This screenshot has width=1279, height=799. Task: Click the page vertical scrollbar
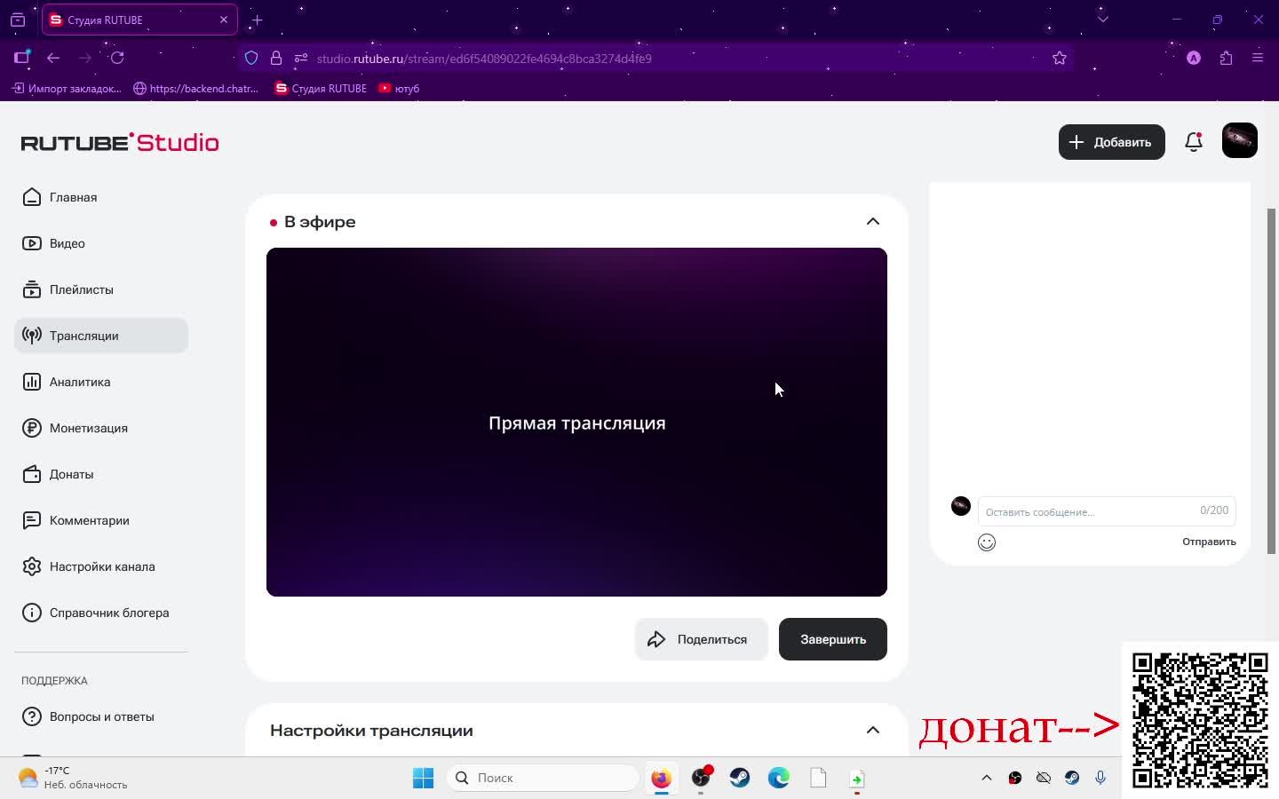point(1271,382)
